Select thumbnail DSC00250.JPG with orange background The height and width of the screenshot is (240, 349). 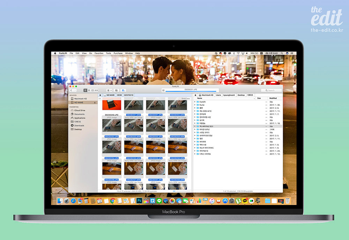click(112, 105)
